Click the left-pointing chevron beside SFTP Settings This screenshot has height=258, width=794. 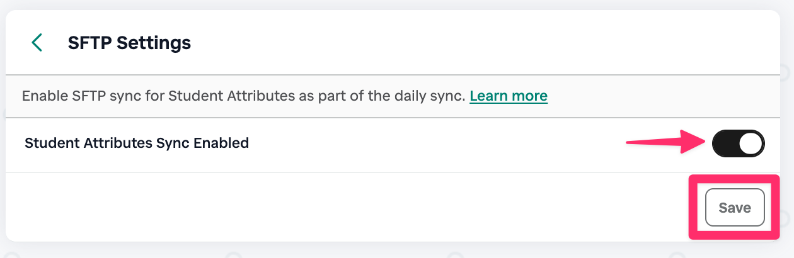click(x=37, y=43)
